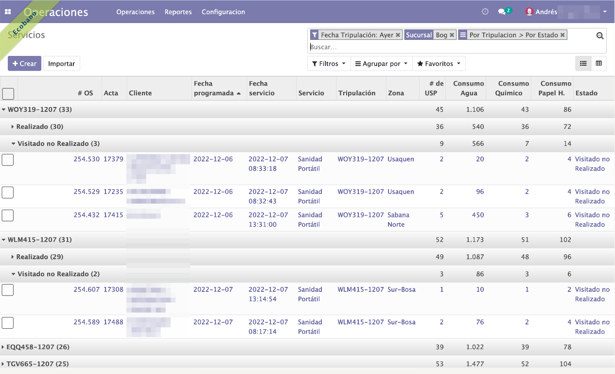Select the checkbox for order 254.607
Screen dimensions: 615x374
(8, 290)
